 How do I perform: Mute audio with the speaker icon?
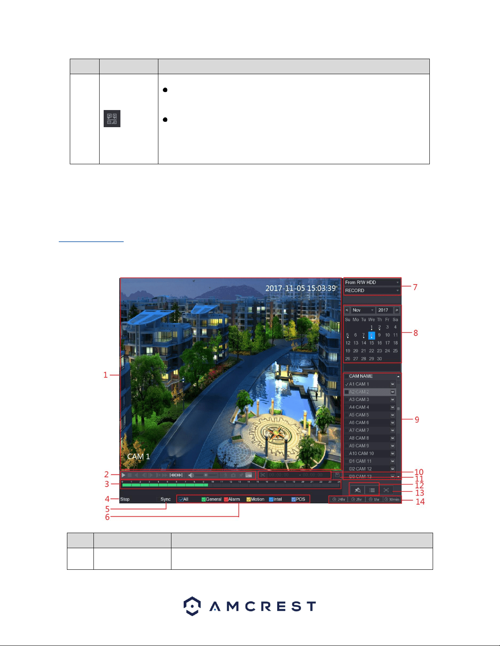click(191, 475)
